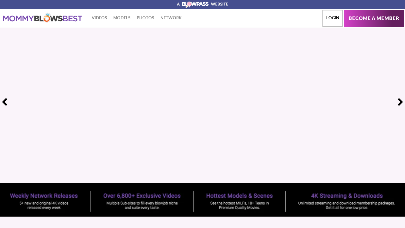Open the Videos menu item
The image size is (405, 228).
(99, 18)
